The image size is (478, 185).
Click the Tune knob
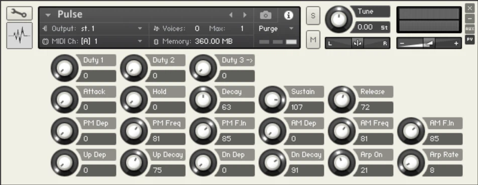coord(338,19)
